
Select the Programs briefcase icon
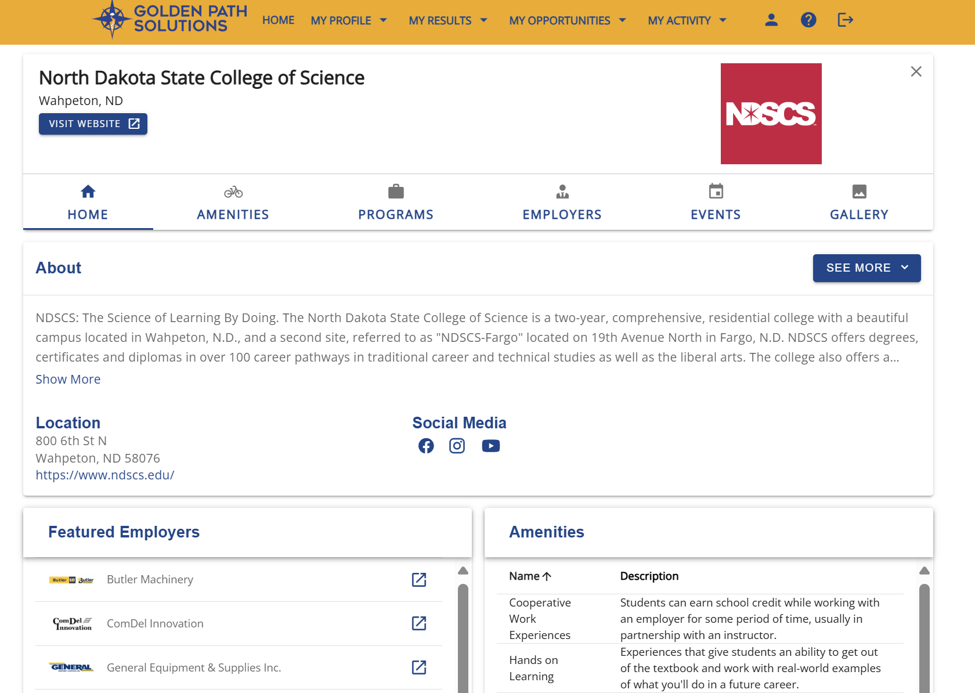click(396, 190)
